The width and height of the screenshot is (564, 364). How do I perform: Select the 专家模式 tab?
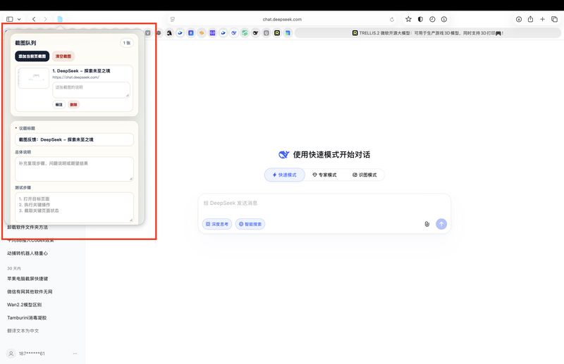click(x=324, y=175)
